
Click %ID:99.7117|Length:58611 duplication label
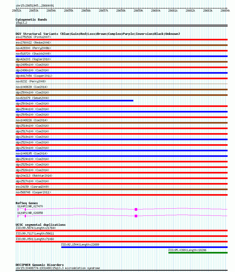coord(35,234)
